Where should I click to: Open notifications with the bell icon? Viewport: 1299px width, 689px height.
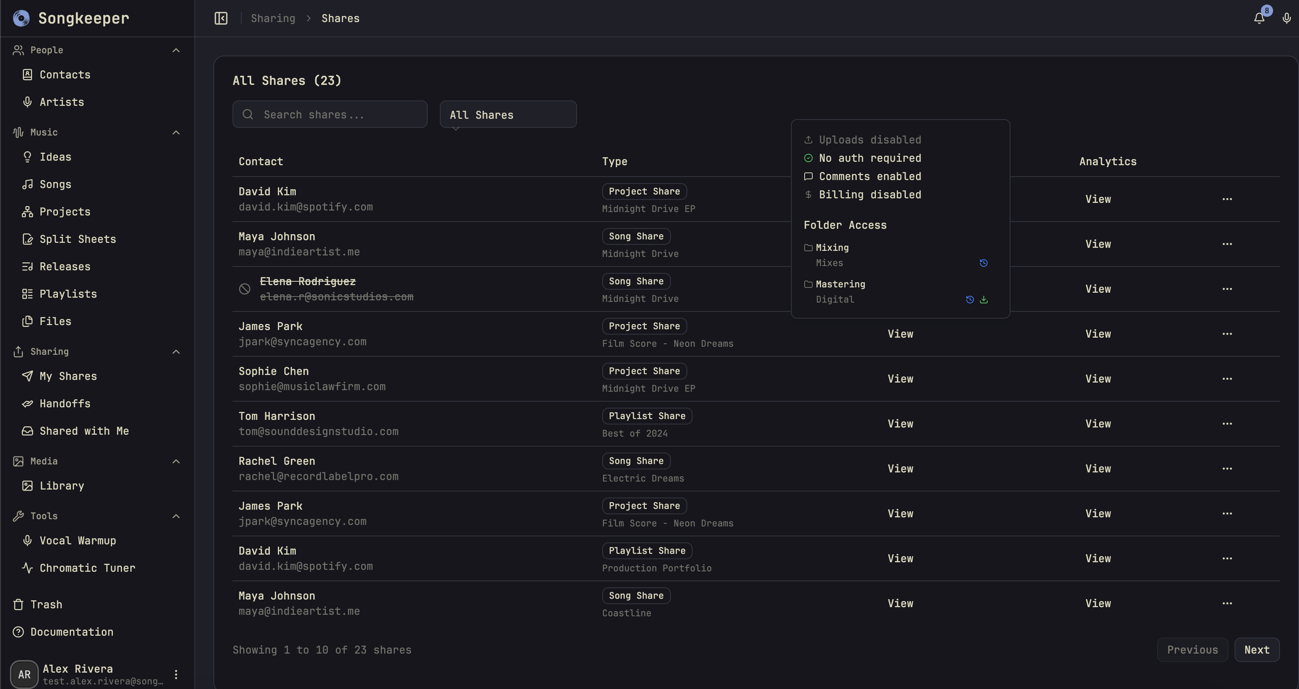pos(1259,18)
